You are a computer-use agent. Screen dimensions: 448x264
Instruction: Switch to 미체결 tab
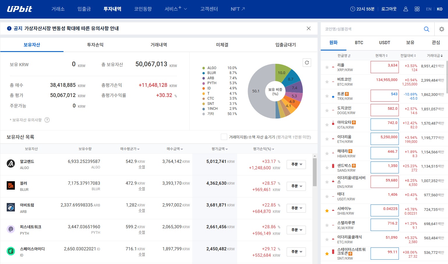pyautogui.click(x=222, y=45)
